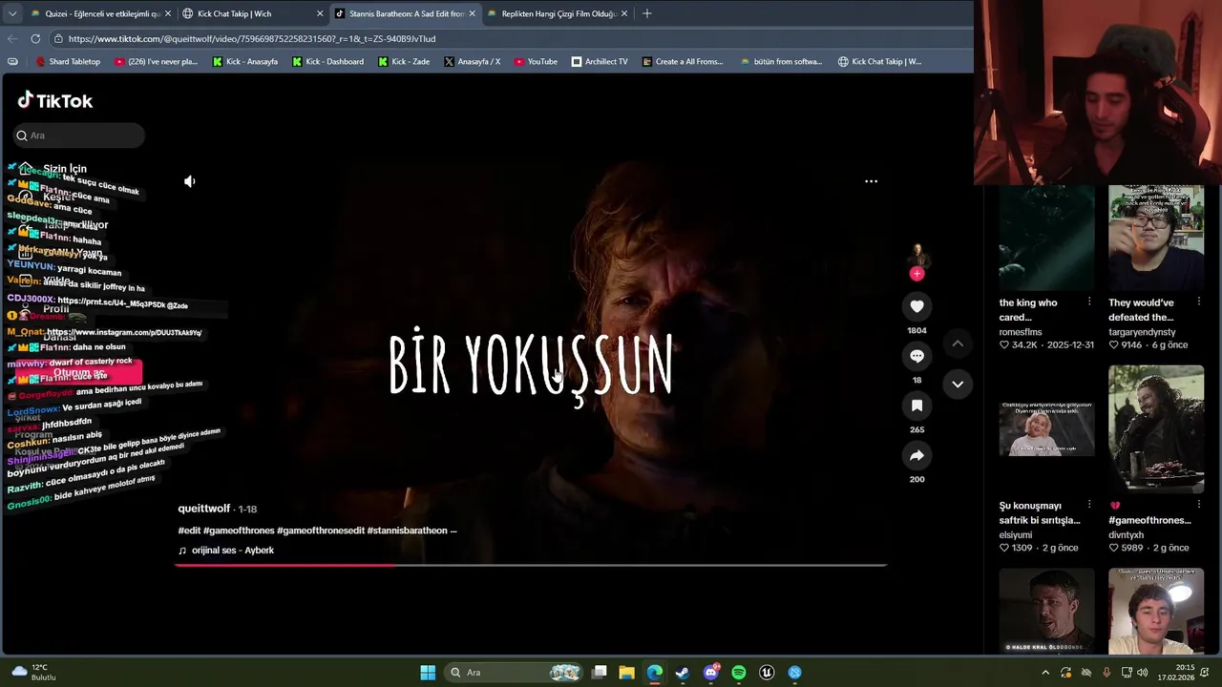Open the #gameofthrones divntyxh video thumbnail
Image resolution: width=1222 pixels, height=687 pixels.
tap(1156, 428)
